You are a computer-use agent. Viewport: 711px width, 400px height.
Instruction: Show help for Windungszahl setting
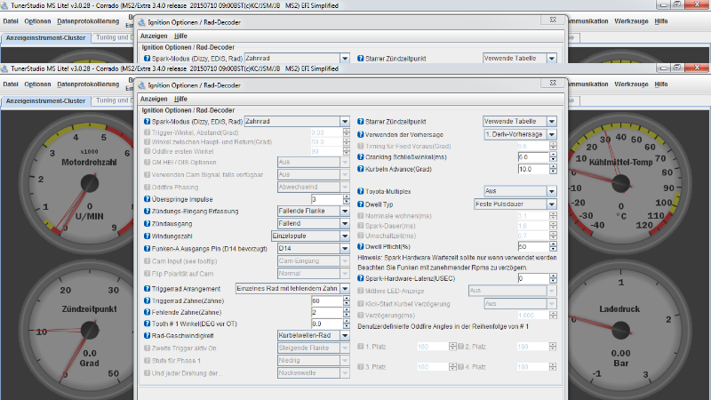pyautogui.click(x=148, y=236)
